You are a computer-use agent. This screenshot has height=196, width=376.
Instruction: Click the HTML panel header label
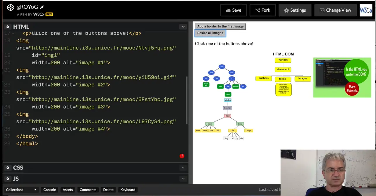point(21,27)
